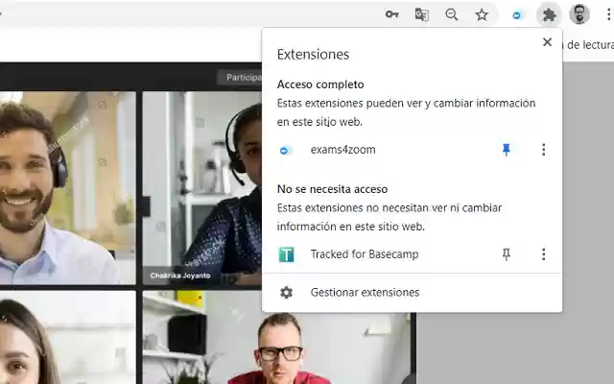This screenshot has height=384, width=614.
Task: Click the 'No se necesita acceso' heading
Action: [332, 189]
